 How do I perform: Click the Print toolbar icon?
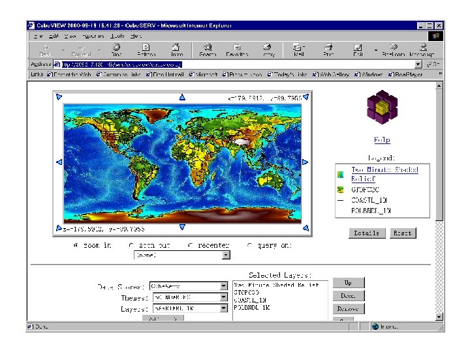pos(328,50)
